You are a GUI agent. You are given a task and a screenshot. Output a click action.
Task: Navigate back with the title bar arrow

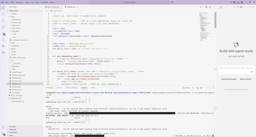(82, 3)
